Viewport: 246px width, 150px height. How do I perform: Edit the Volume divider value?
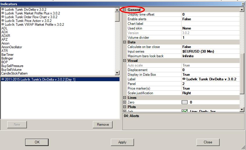[210, 38]
